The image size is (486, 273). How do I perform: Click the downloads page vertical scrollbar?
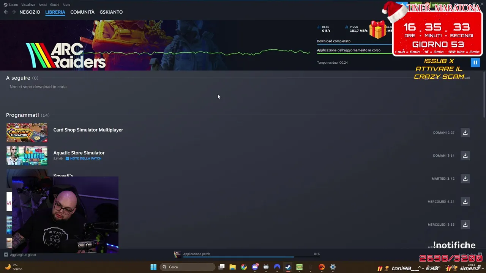[x=484, y=95]
